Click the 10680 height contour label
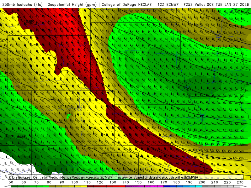Screen dimensions: 251x188 click(20, 137)
